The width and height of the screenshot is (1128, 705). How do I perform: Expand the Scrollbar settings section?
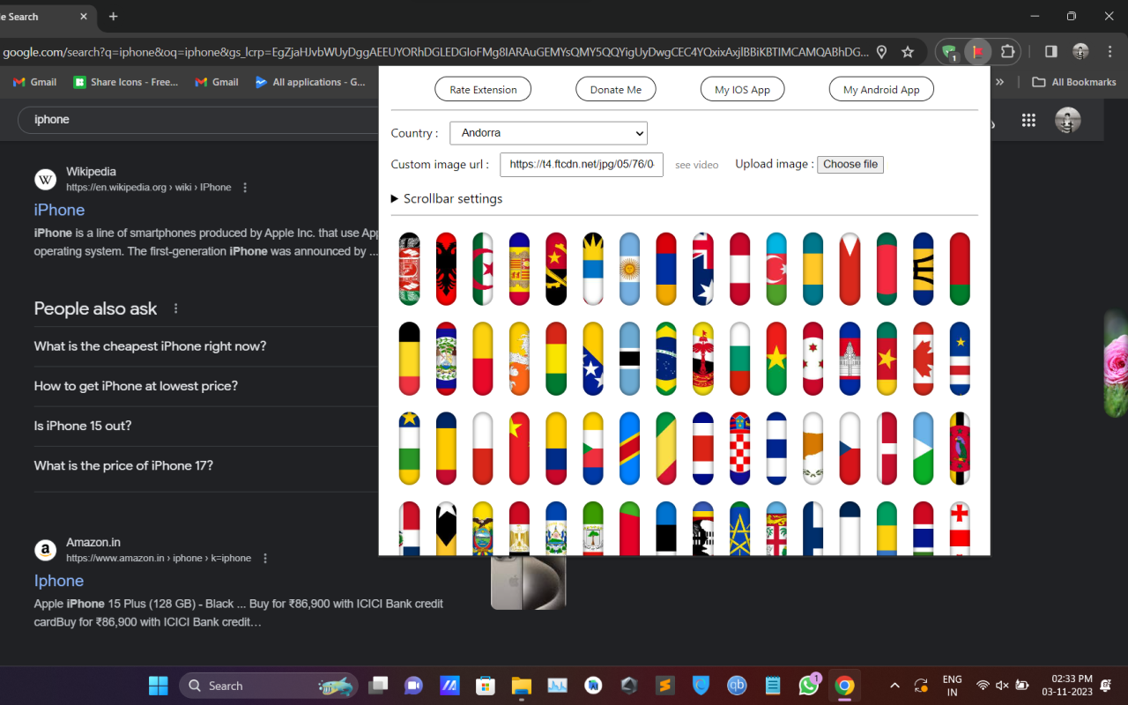[447, 198]
